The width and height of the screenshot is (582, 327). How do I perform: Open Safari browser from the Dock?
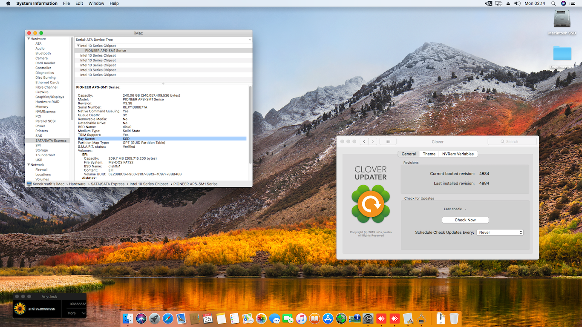pyautogui.click(x=168, y=318)
